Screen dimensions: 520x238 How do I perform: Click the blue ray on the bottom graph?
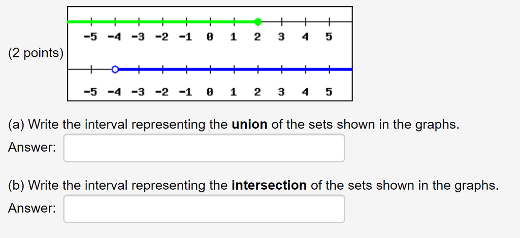[x=234, y=70]
